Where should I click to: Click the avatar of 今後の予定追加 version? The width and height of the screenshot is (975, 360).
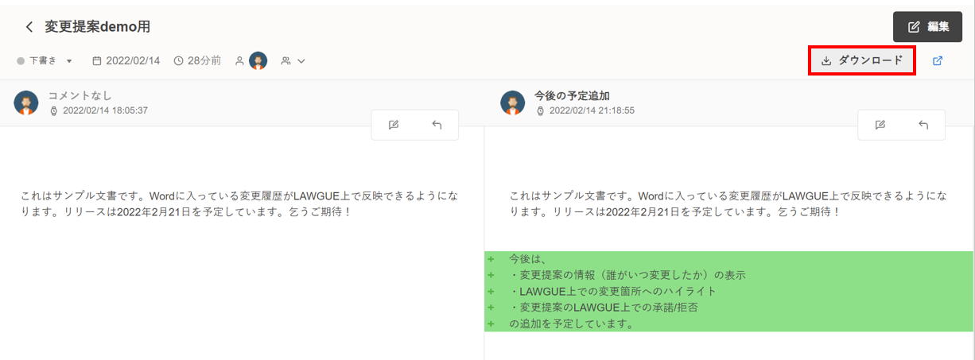pos(514,103)
